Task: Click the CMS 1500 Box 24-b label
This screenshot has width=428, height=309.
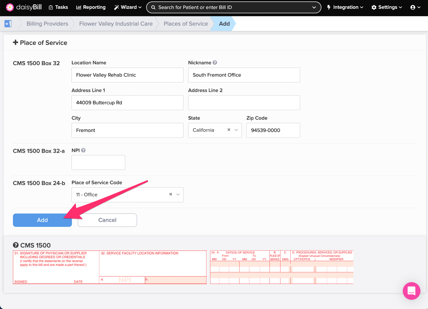Action: (39, 183)
